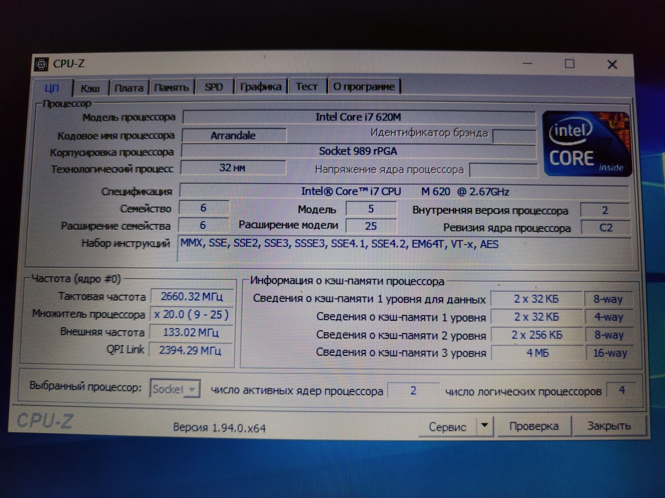The image size is (665, 498).
Task: Click the 16-way L3 associativity value
Action: [x=610, y=353]
